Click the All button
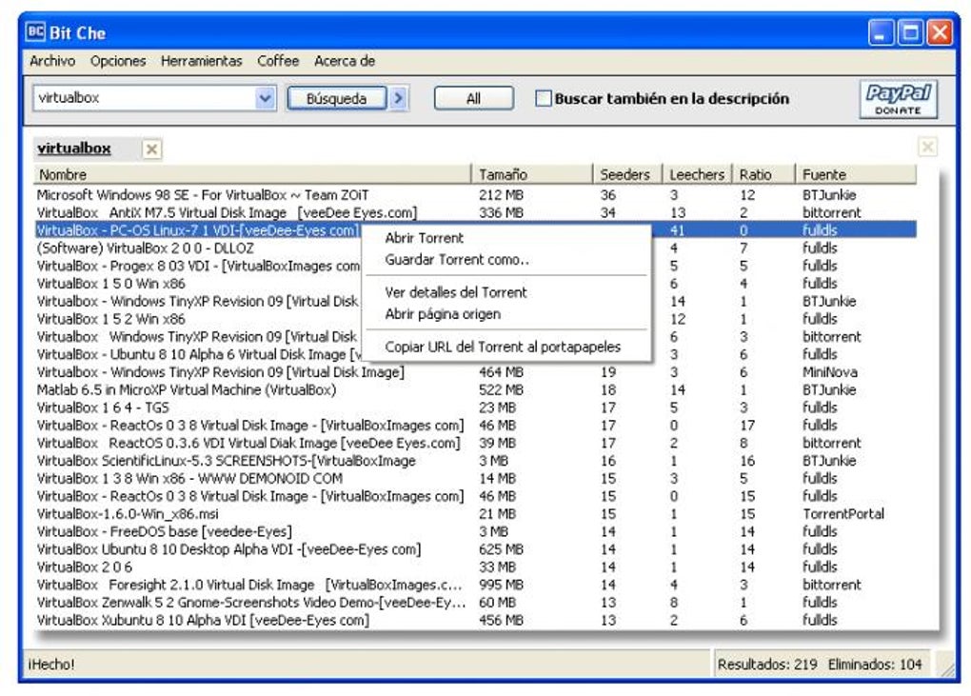Screen dimensions: 971x696 [x=474, y=98]
